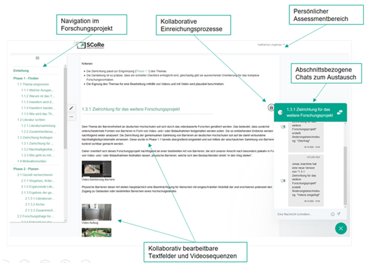The height and width of the screenshot is (268, 367).
Task: Close the chat with the green X button
Action: [x=341, y=229]
